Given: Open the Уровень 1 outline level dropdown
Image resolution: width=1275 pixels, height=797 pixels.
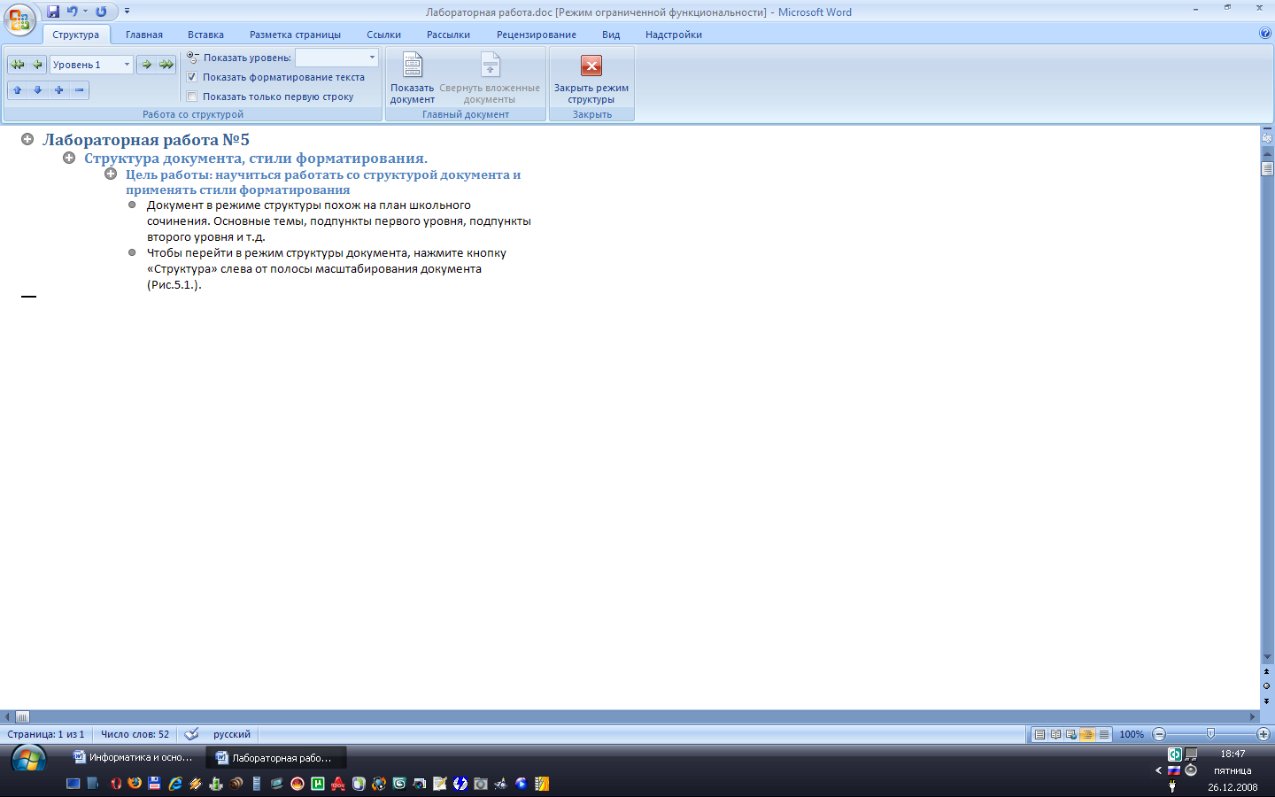Looking at the screenshot, I should 127,65.
